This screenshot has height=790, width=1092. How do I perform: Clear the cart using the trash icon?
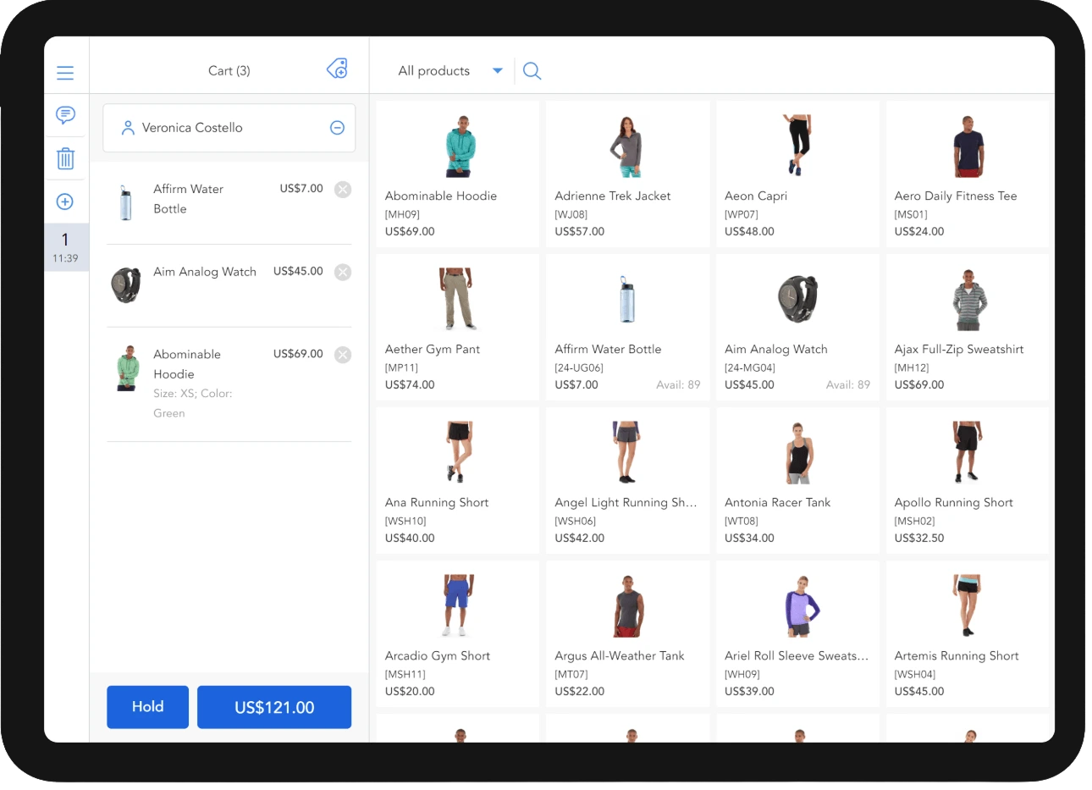tap(66, 158)
